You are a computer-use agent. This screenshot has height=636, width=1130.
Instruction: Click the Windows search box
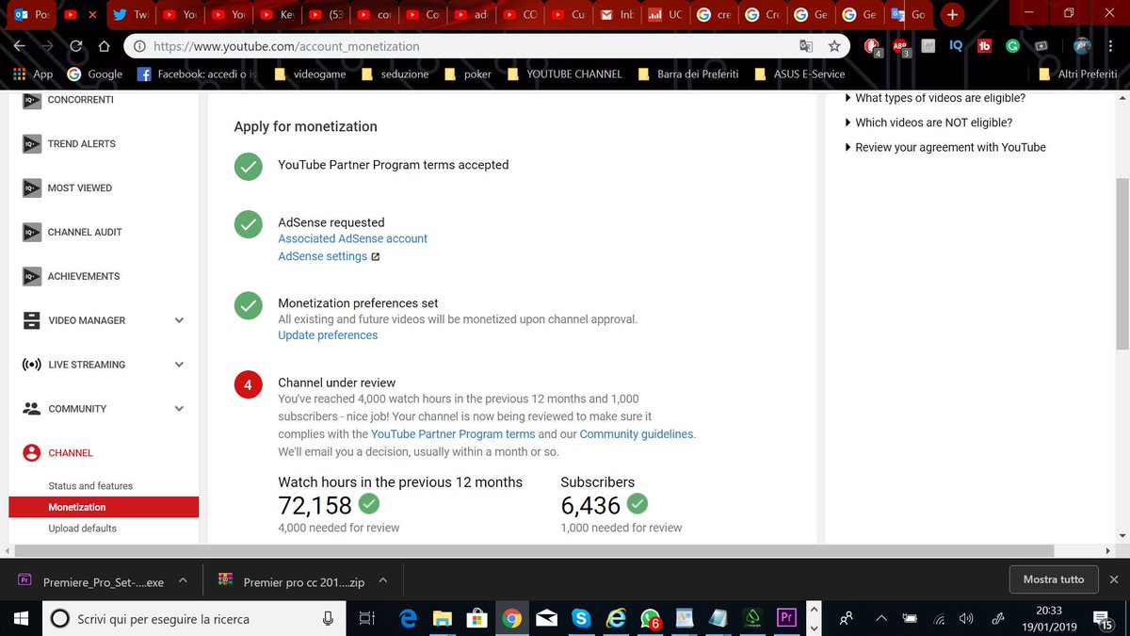click(x=194, y=619)
